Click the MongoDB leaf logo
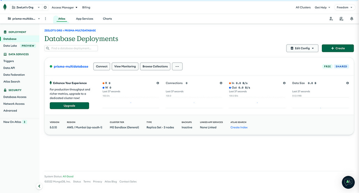This screenshot has width=359, height=193. pos(5,7)
